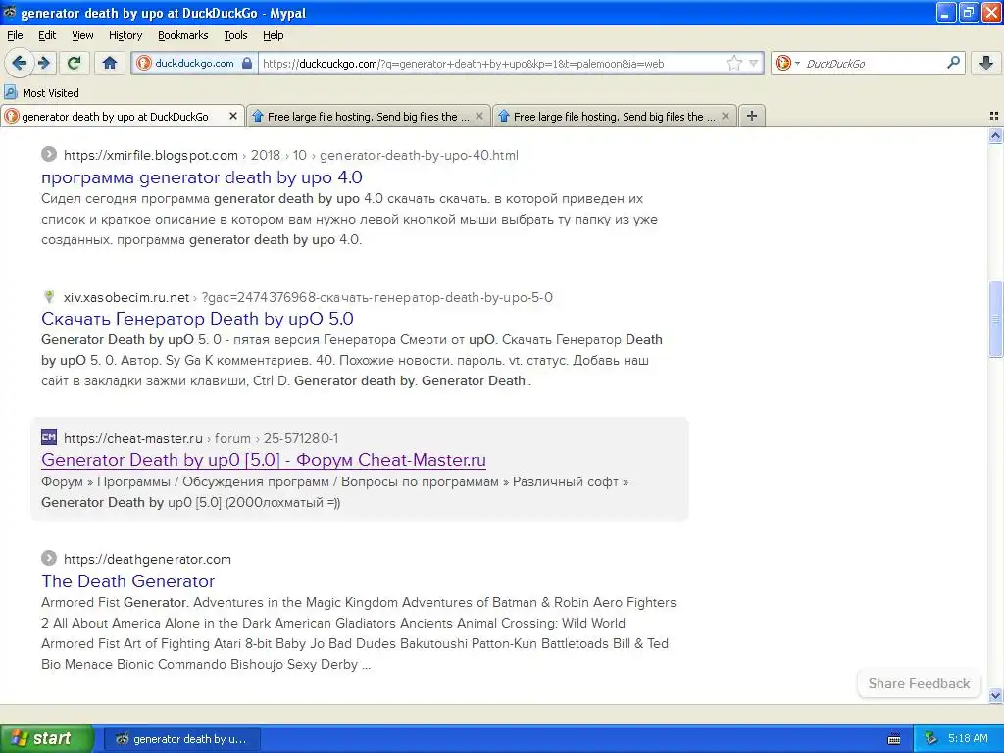Click the xmirfile.blogspot.com result URL
This screenshot has height=753, width=1004.
pos(290,155)
